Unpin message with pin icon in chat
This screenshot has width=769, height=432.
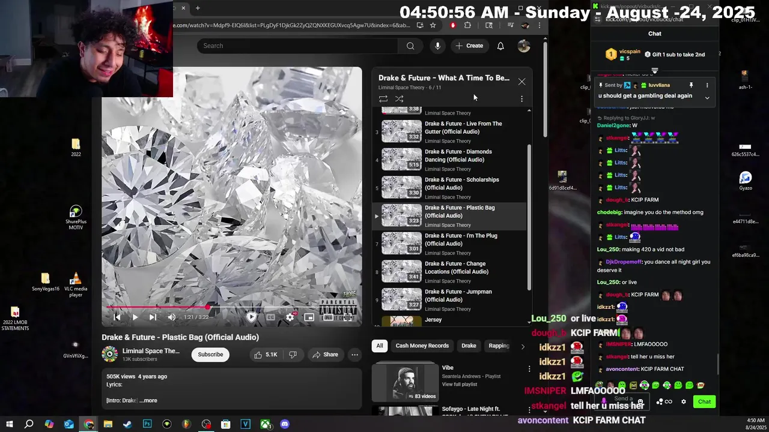pyautogui.click(x=691, y=85)
